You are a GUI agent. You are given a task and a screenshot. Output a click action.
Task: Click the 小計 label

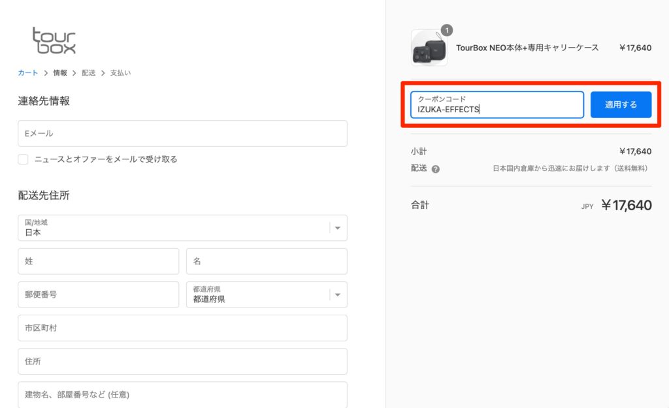419,151
